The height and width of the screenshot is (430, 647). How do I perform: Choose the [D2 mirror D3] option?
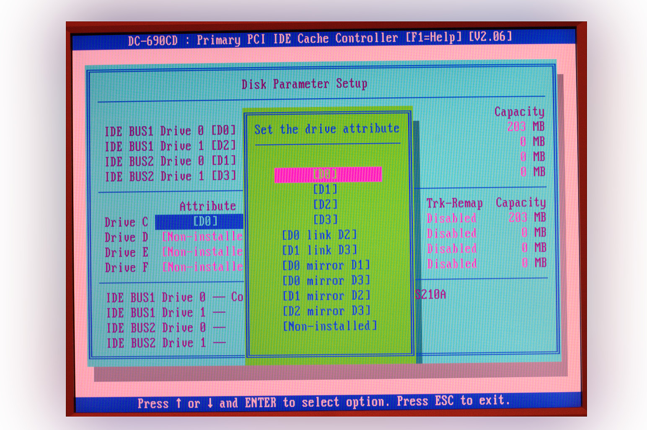tap(326, 311)
